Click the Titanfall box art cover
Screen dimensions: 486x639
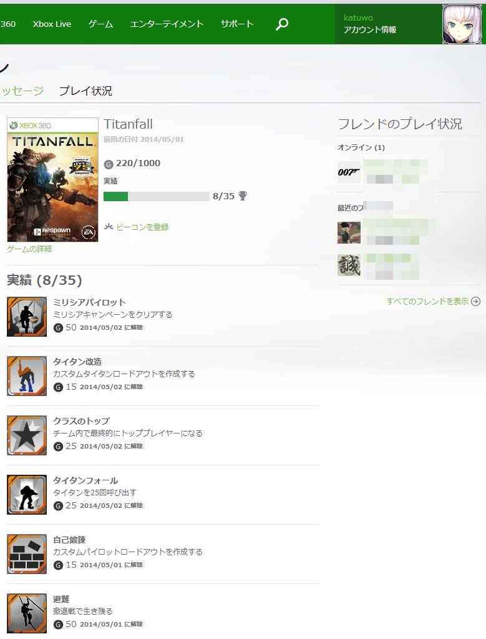tap(52, 180)
